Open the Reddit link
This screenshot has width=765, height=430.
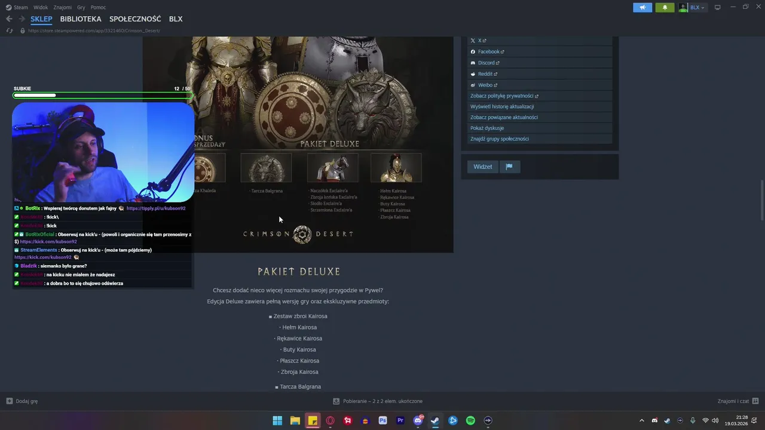540,74
